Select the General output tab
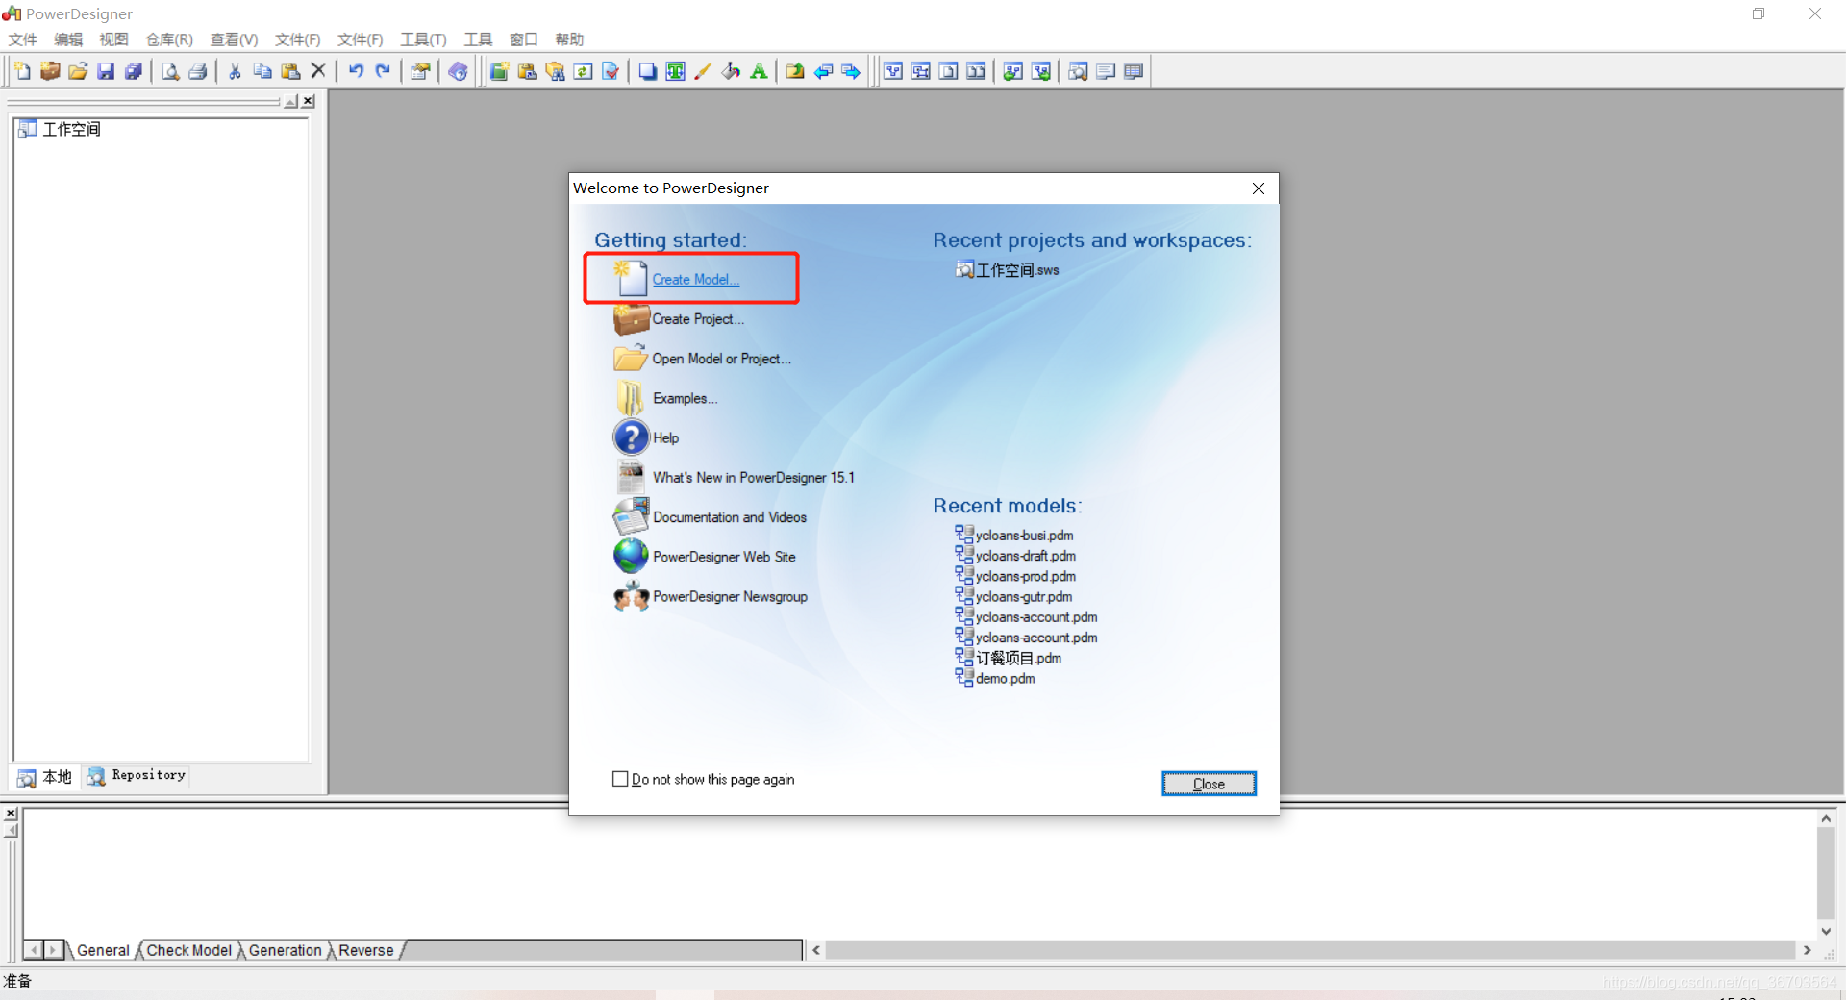This screenshot has width=1846, height=1000. [x=103, y=950]
